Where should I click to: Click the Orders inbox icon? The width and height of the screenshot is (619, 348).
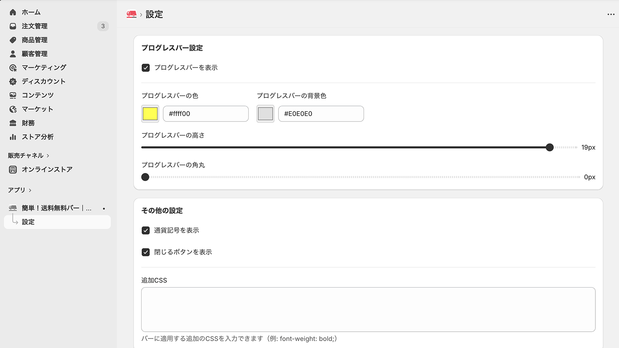[x=13, y=26]
